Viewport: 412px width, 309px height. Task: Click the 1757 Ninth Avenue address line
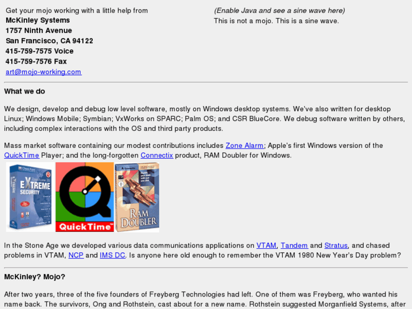(39, 31)
